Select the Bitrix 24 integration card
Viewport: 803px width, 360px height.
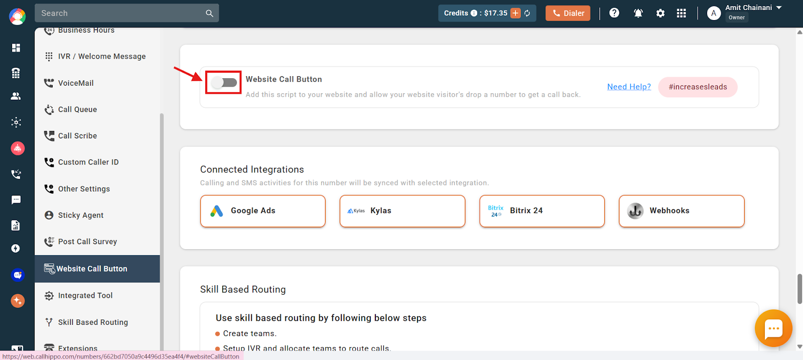[x=542, y=211]
